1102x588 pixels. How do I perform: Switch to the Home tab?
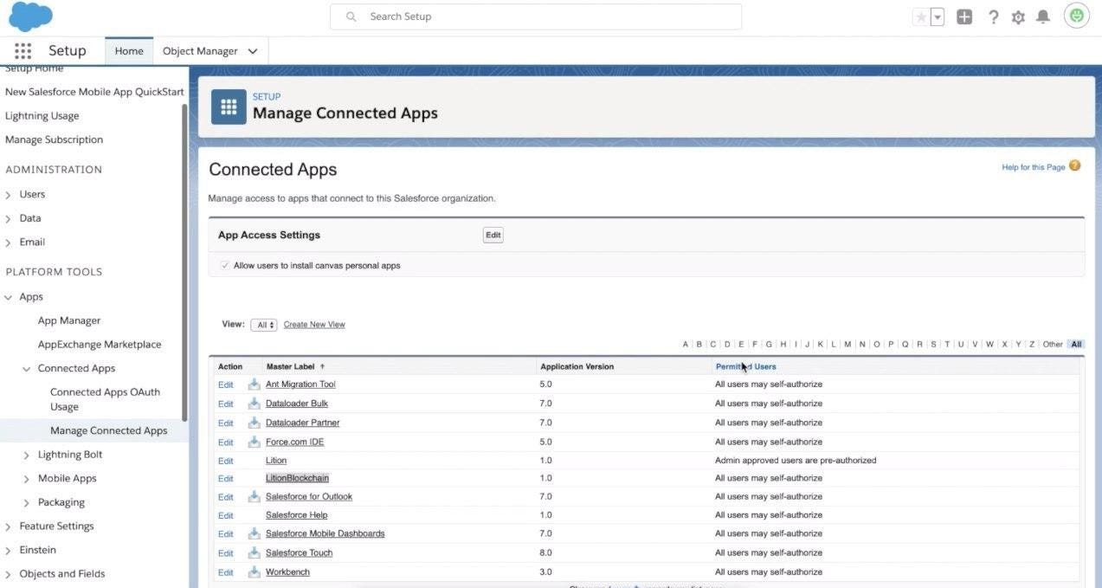(x=129, y=51)
